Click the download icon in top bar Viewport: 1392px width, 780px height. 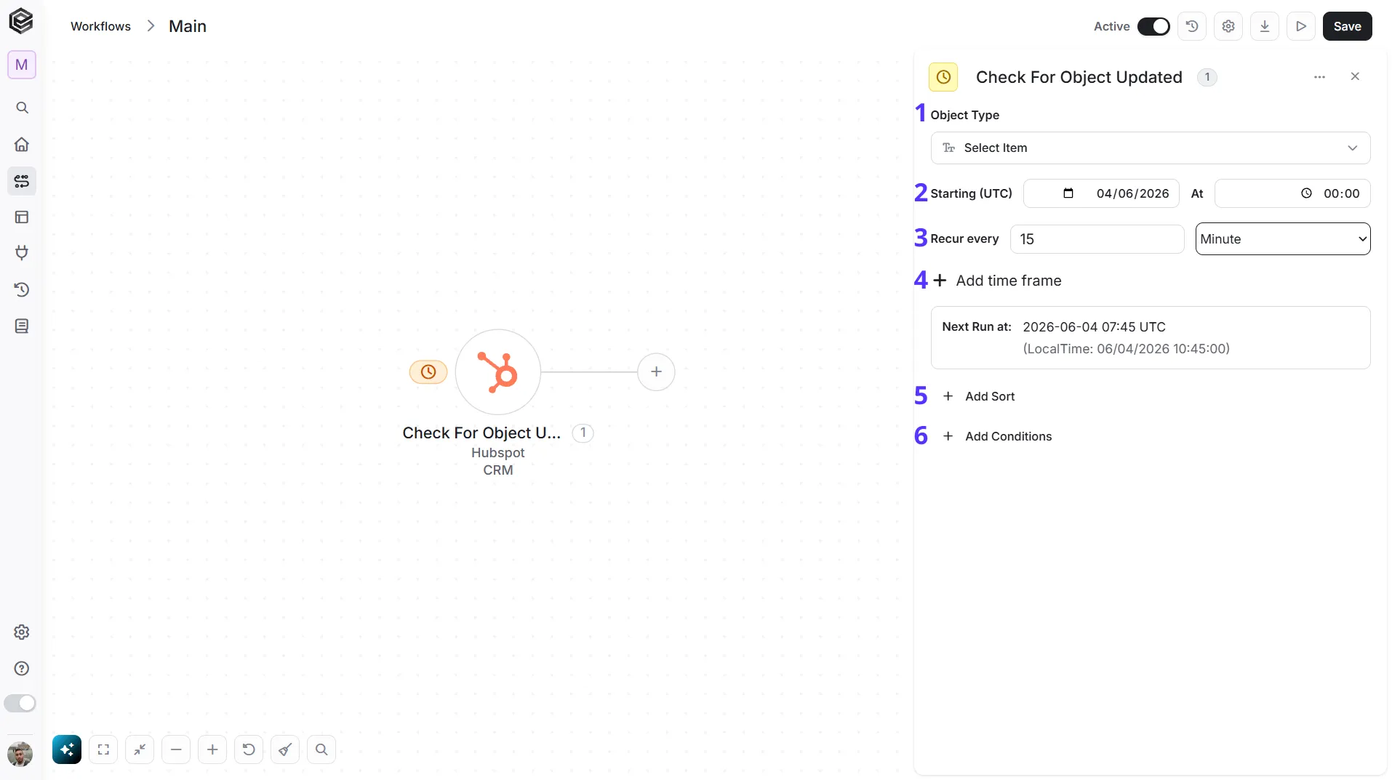[x=1265, y=26]
